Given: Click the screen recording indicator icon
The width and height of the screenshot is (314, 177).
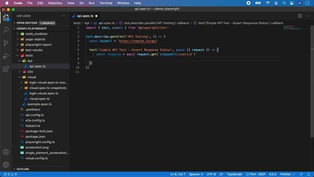Looking at the screenshot, I should tap(248, 3).
